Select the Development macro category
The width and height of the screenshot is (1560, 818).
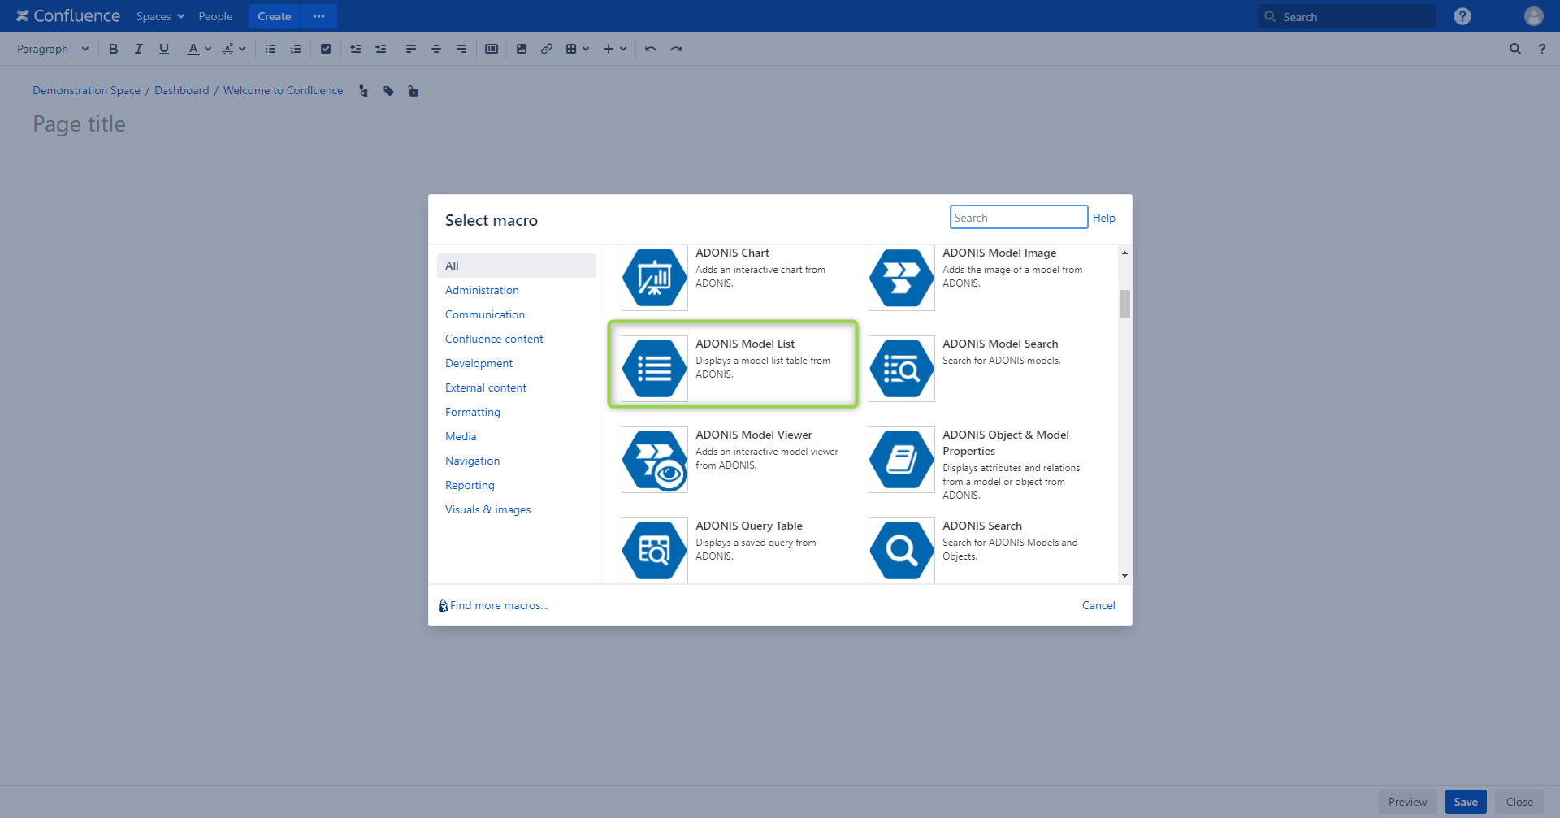point(479,363)
